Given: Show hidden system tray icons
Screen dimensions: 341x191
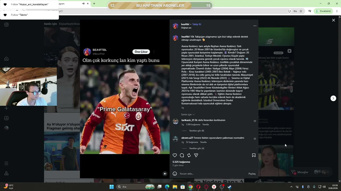Looking at the screenshot, I should click(x=291, y=187).
